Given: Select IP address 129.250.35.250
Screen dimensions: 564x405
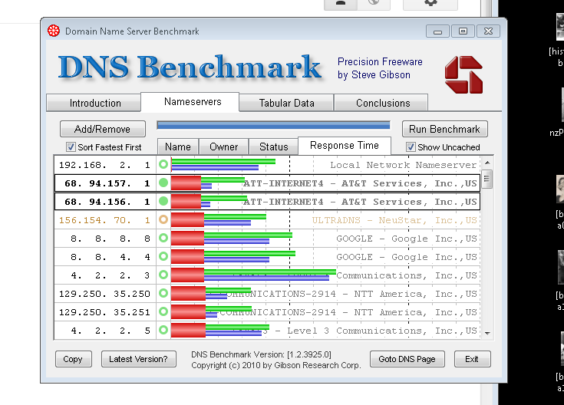Looking at the screenshot, I should pos(104,294).
